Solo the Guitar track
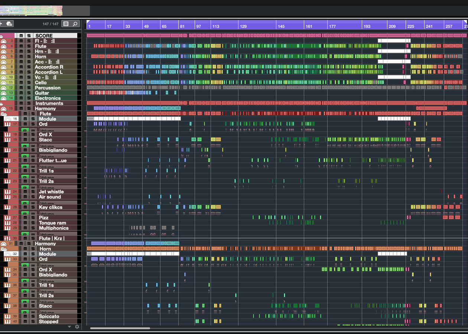 click(29, 93)
